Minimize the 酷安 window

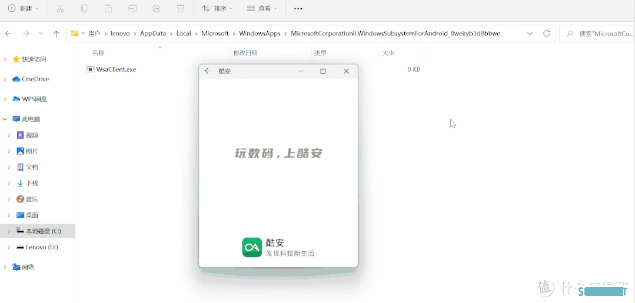[300, 71]
